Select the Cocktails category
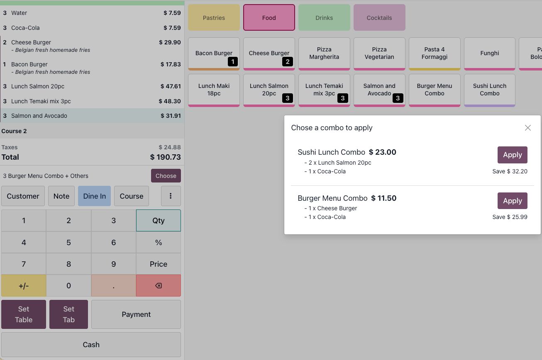Screen dimensions: 542x360 point(379,17)
